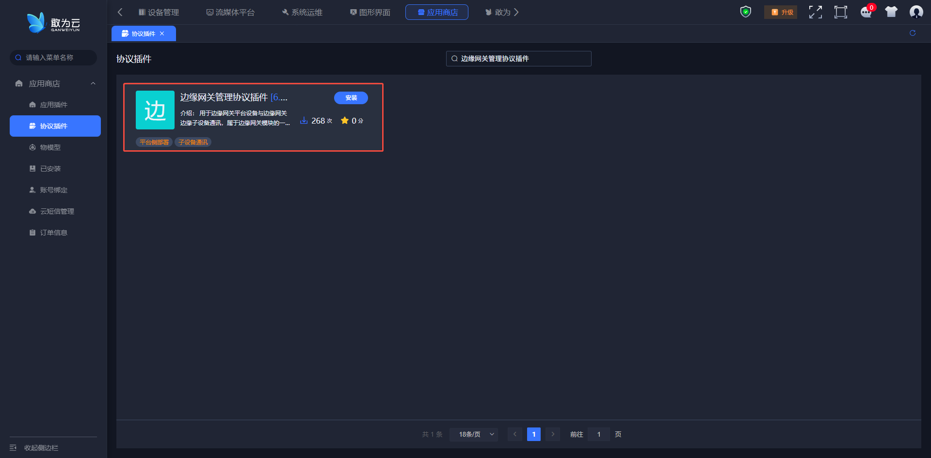This screenshot has width=931, height=458.
Task: Click the 子设备通讯 tag
Action: pos(193,142)
